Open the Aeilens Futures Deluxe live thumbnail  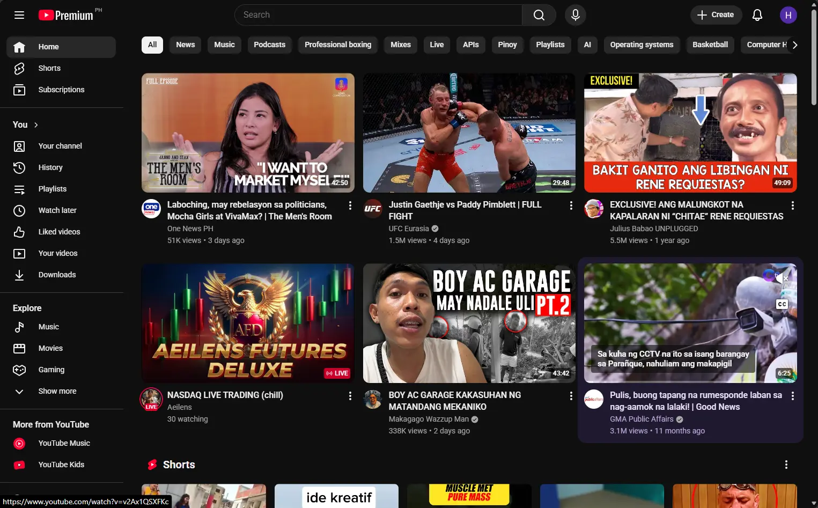[248, 323]
